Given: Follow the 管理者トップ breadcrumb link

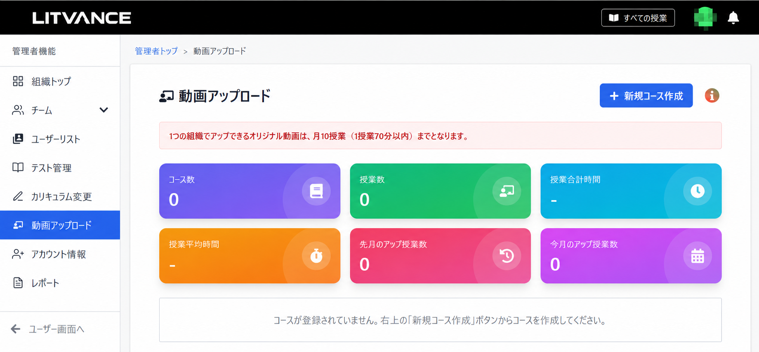Looking at the screenshot, I should [156, 51].
